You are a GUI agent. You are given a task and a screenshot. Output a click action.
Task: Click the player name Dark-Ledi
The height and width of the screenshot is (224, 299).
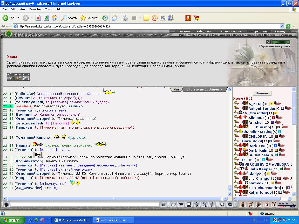click(258, 146)
